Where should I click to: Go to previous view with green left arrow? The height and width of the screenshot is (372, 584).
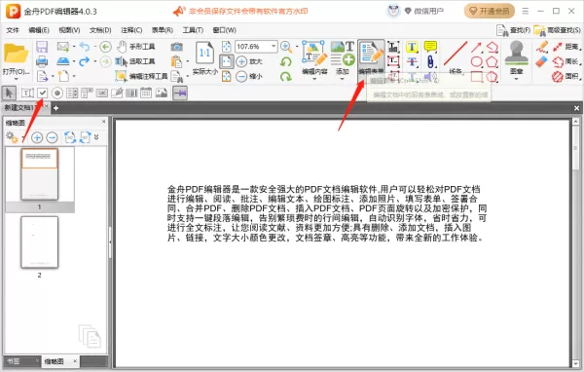click(x=106, y=47)
